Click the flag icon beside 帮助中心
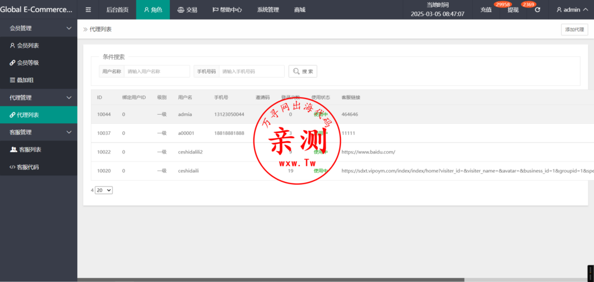This screenshot has width=594, height=282. pos(215,10)
